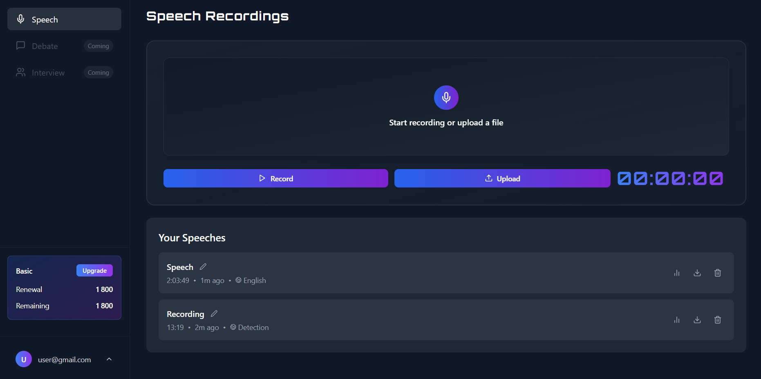Delete the Recording entry
This screenshot has height=379, width=761.
[x=718, y=320]
